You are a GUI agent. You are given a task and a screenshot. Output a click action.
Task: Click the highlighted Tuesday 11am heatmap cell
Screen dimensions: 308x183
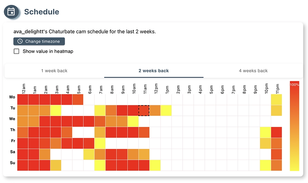click(144, 110)
